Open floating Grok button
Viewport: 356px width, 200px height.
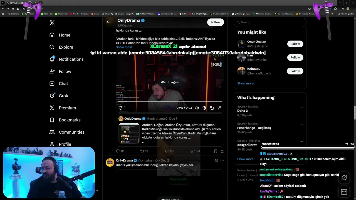344,178
